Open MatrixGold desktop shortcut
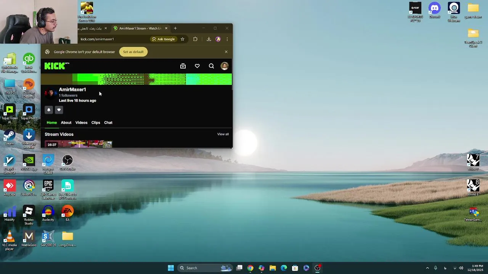 [x=29, y=239]
